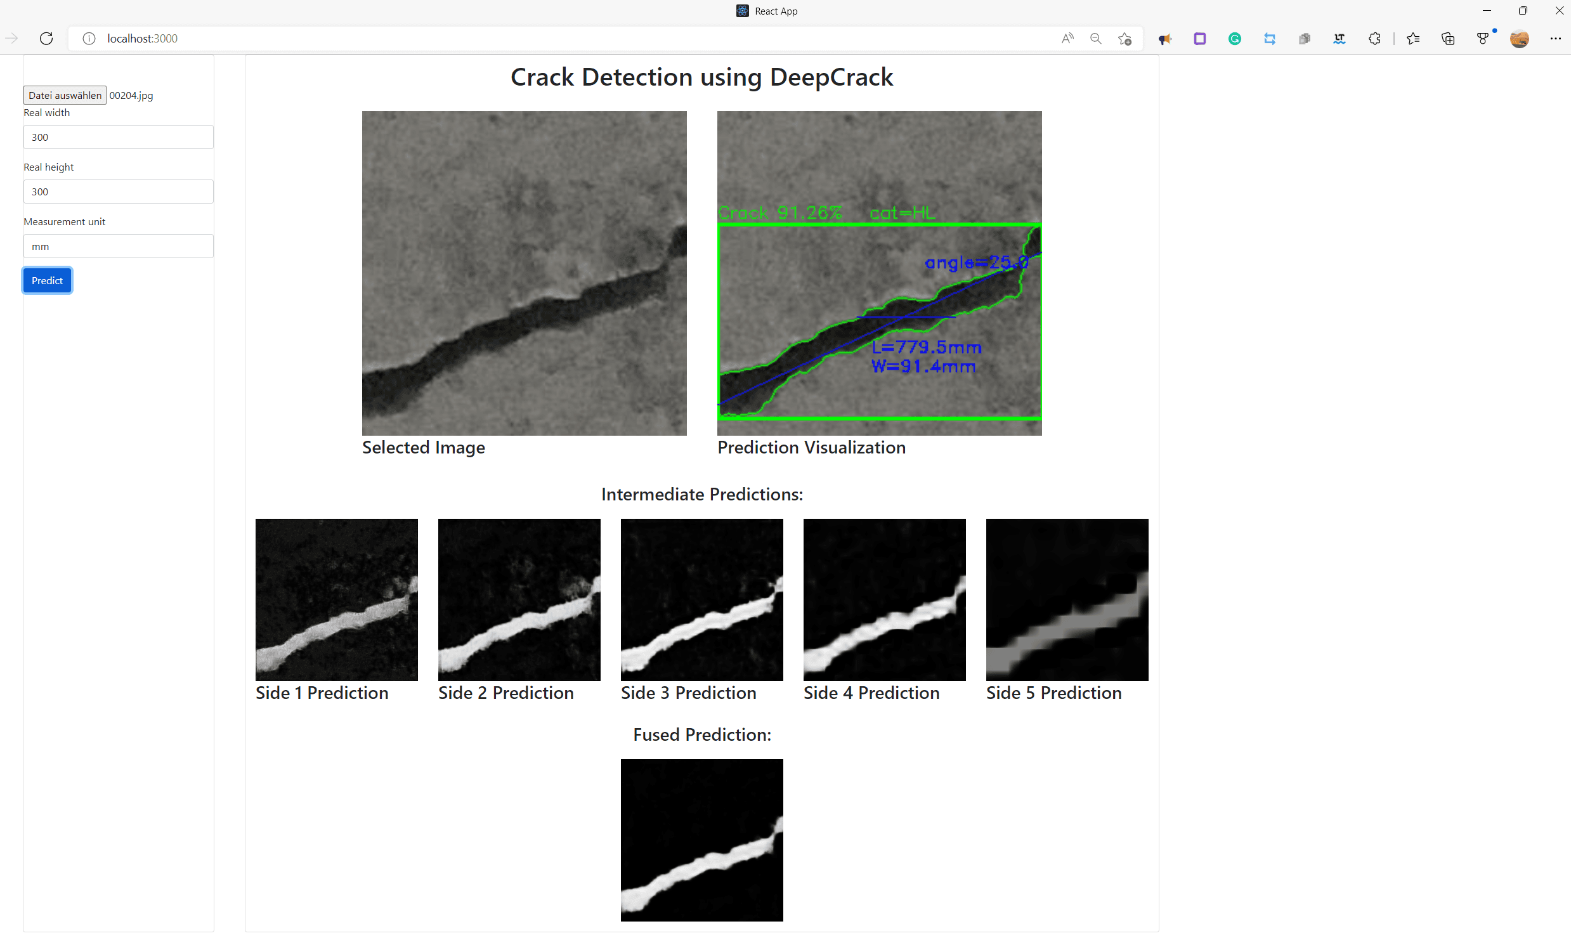Open the Grammarly extension icon

pos(1235,39)
